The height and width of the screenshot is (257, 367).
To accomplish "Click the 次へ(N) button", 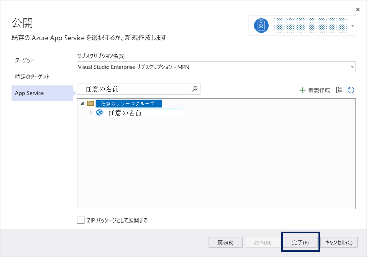I will (x=263, y=242).
